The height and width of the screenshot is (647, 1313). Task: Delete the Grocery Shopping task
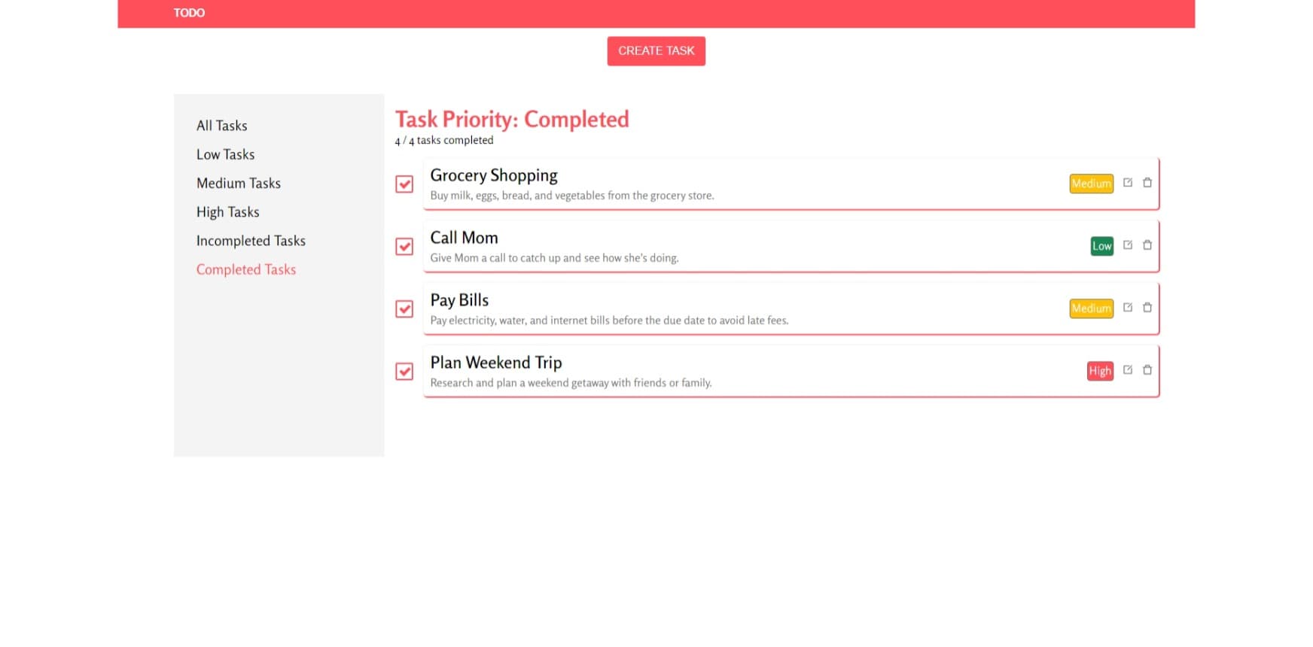1147,182
